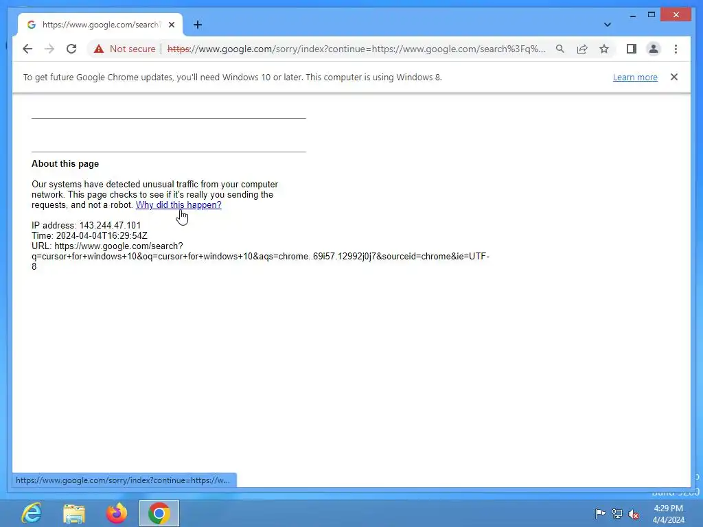
Task: Click the About this page heading
Action: [65, 163]
